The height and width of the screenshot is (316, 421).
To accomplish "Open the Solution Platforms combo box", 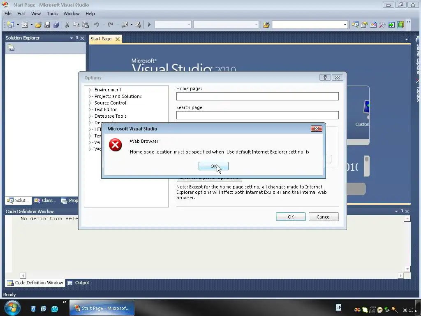I will click(x=226, y=25).
